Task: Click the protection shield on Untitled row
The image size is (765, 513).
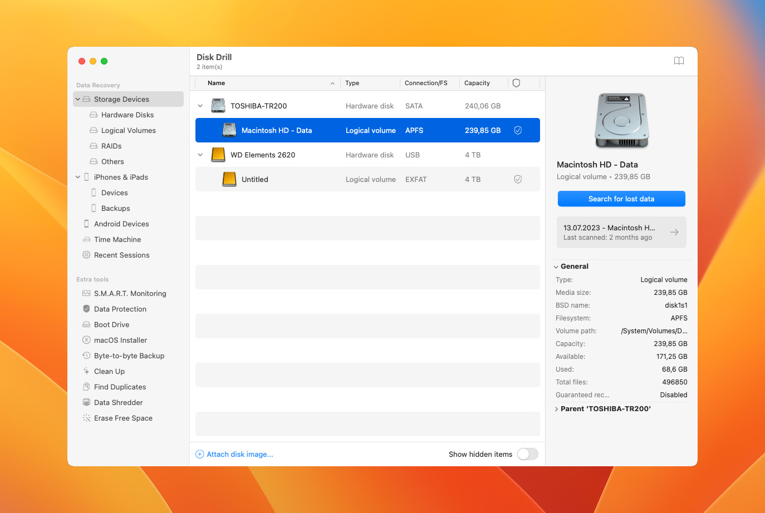Action: tap(518, 179)
